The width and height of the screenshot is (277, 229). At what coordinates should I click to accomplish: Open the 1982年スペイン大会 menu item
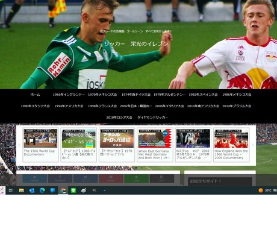tap(203, 95)
